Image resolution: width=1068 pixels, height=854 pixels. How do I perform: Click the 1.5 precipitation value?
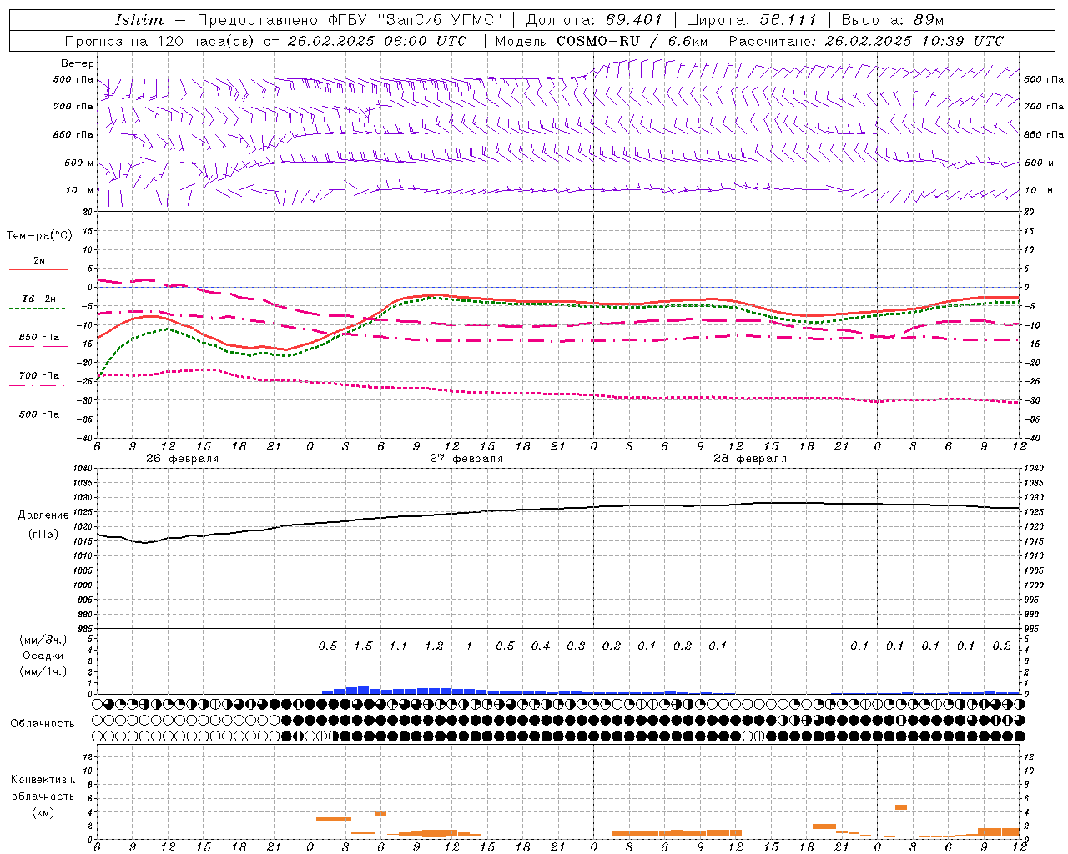[363, 646]
